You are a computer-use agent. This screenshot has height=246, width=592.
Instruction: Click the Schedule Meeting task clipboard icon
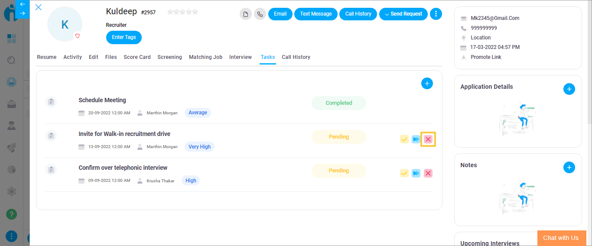(51, 102)
